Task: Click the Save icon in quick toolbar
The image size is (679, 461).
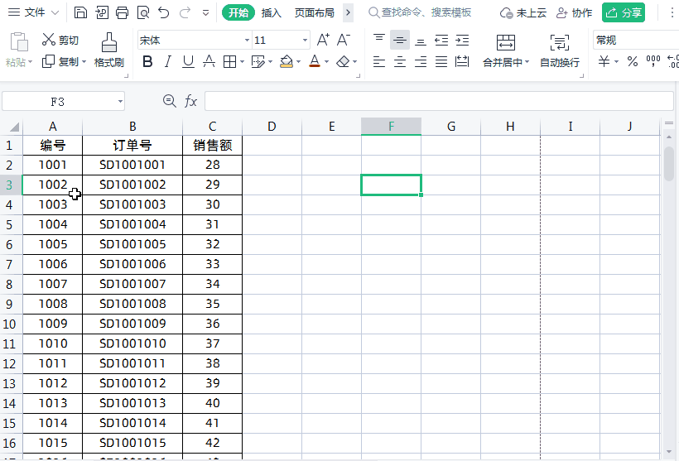Action: point(80,12)
